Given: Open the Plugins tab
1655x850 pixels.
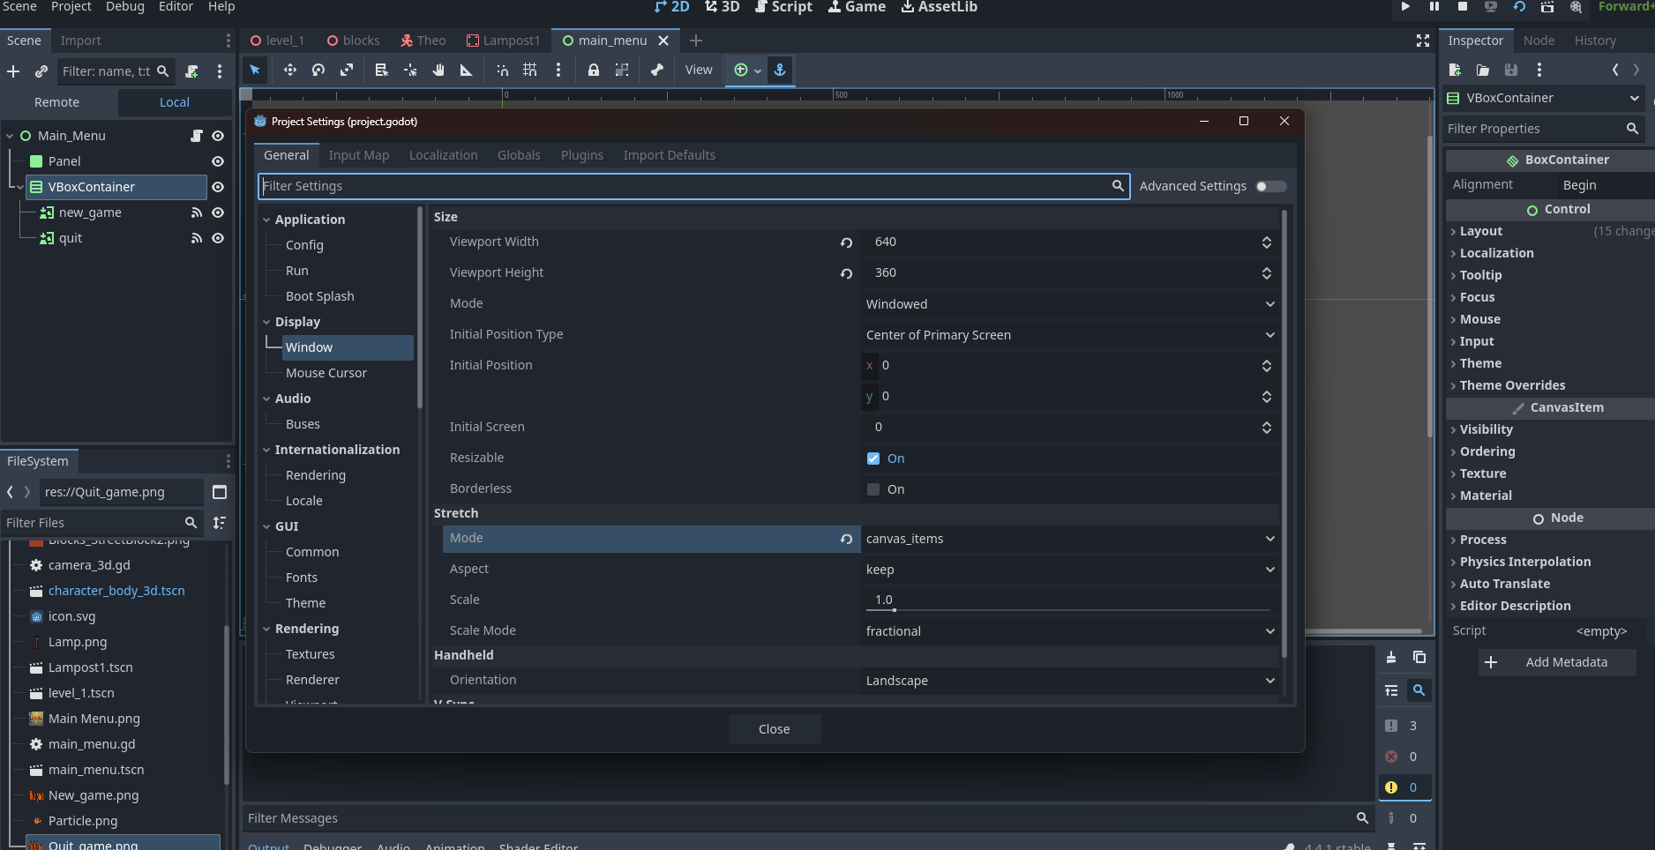Looking at the screenshot, I should 582,155.
